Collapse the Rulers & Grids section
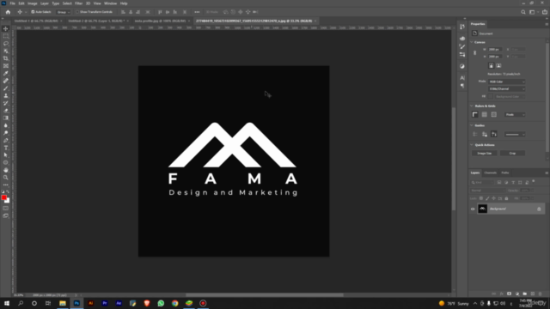This screenshot has width=550, height=309. tap(472, 106)
